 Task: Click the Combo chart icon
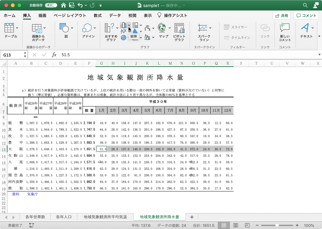147,37
